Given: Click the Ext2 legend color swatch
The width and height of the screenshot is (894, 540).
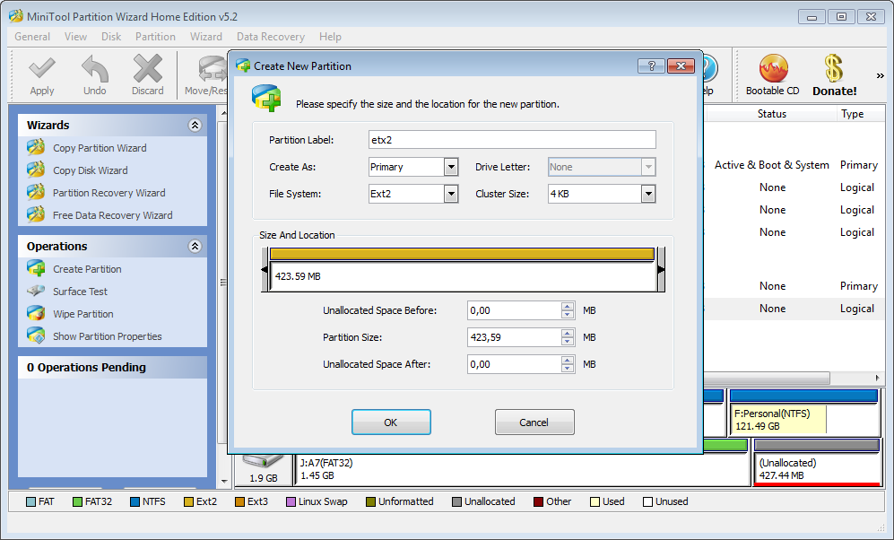Looking at the screenshot, I should (189, 501).
